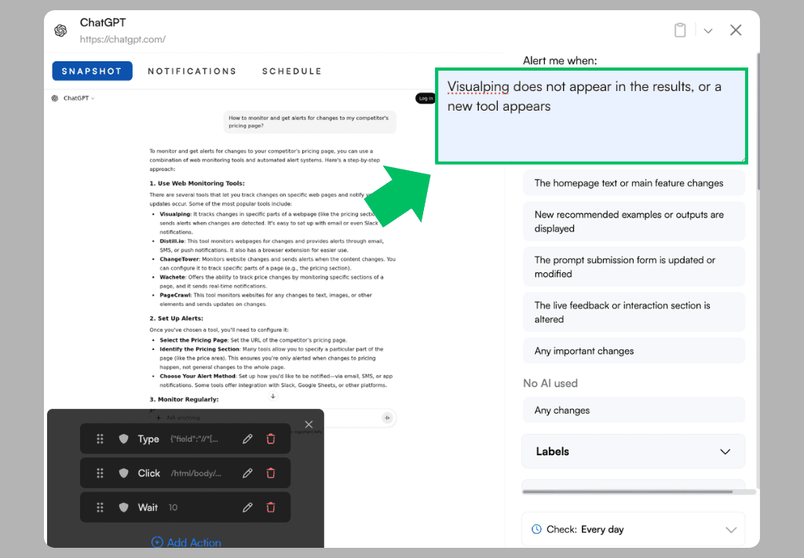The image size is (804, 558).
Task: Edit the Click action with pencil icon
Action: [247, 473]
